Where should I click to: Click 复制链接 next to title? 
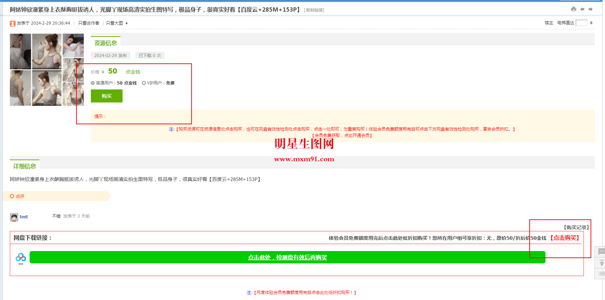pyautogui.click(x=314, y=10)
